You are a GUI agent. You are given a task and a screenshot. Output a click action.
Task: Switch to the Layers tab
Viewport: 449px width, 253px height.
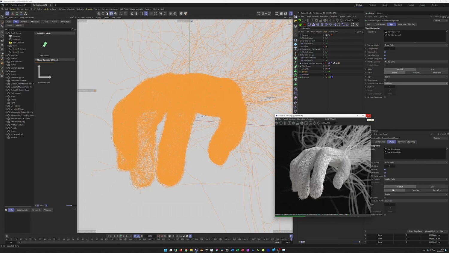click(x=380, y=13)
